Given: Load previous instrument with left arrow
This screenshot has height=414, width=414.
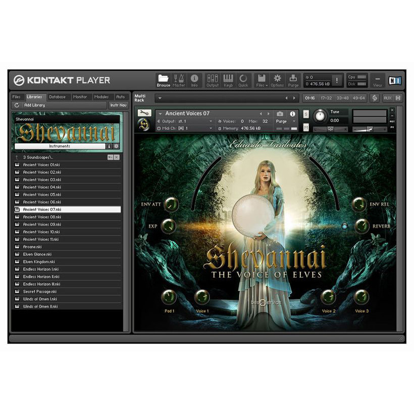Looking at the screenshot, I should pos(261,114).
